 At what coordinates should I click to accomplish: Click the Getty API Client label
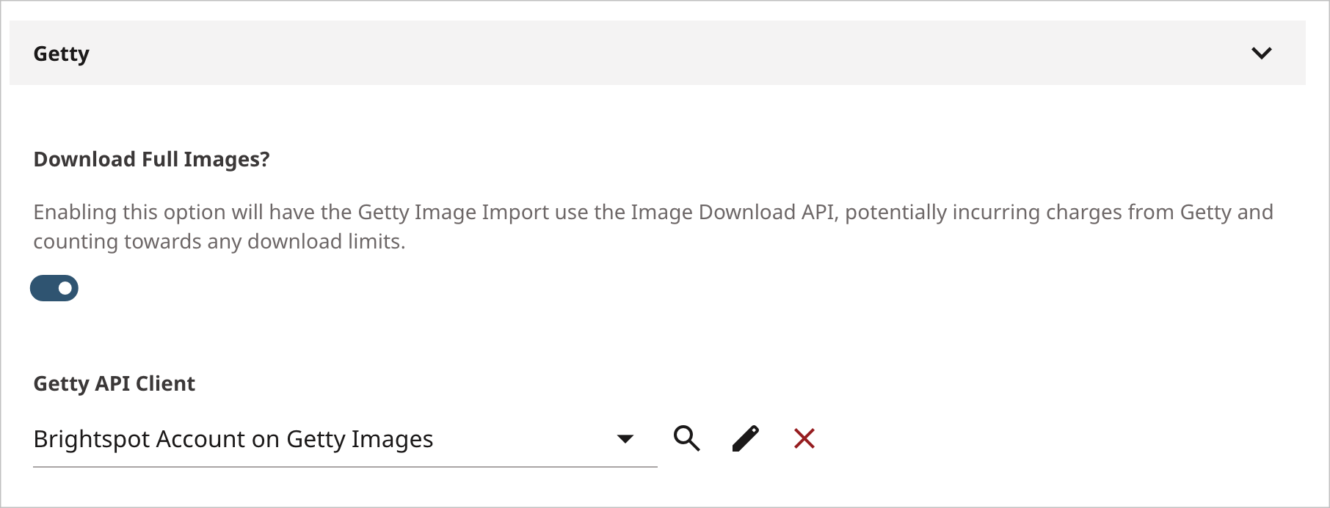pyautogui.click(x=115, y=383)
